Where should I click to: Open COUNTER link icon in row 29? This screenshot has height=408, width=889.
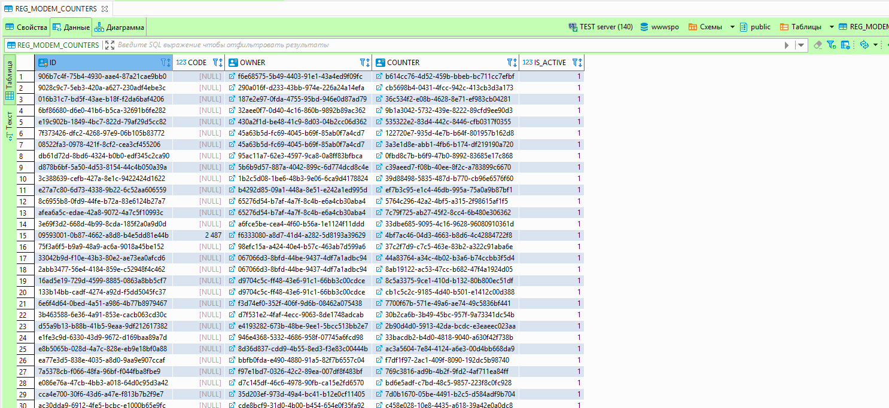tap(379, 394)
